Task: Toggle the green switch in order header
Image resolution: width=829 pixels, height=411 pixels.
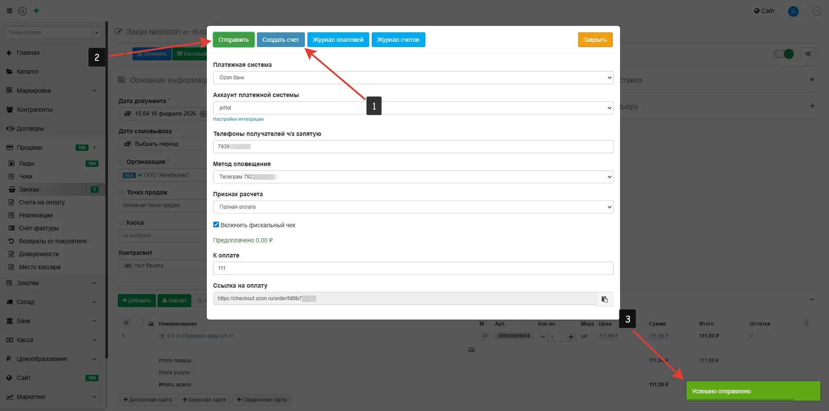Action: pos(784,54)
